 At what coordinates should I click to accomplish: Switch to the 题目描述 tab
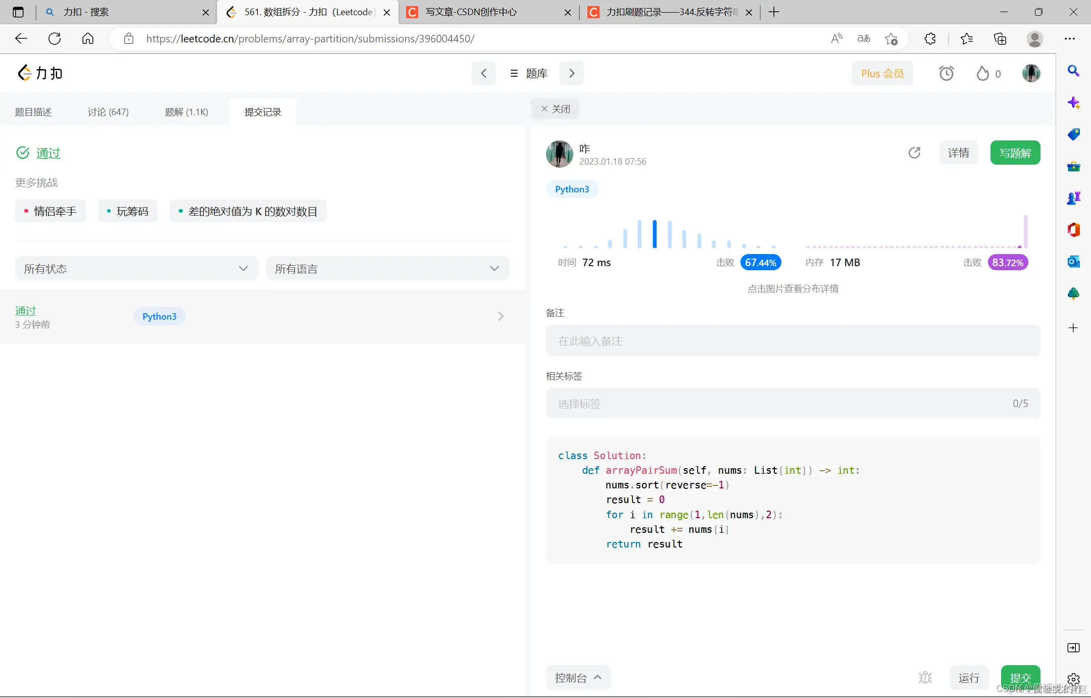click(x=33, y=112)
